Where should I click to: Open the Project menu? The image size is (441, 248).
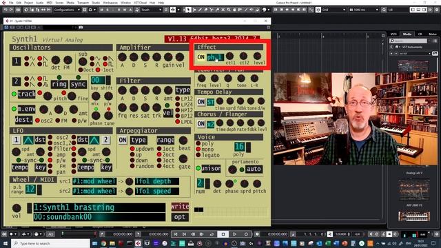[x=28, y=3]
